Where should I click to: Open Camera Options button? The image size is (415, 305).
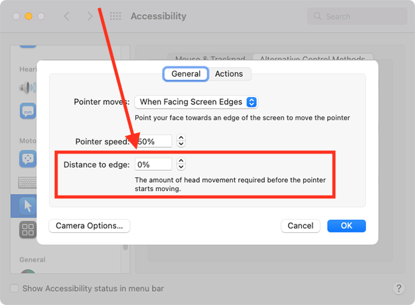[89, 226]
